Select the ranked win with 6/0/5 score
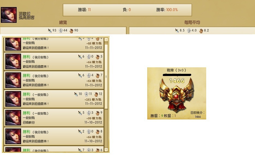Screen dimensions: 255x155 click(54, 61)
